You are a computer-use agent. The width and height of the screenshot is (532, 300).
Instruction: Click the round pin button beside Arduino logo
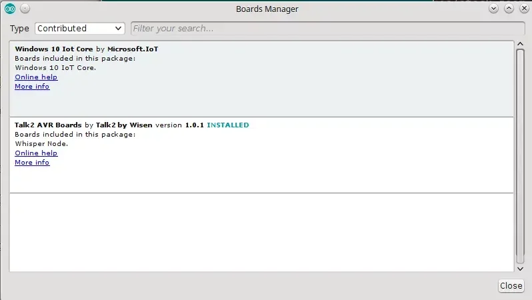[x=25, y=9]
